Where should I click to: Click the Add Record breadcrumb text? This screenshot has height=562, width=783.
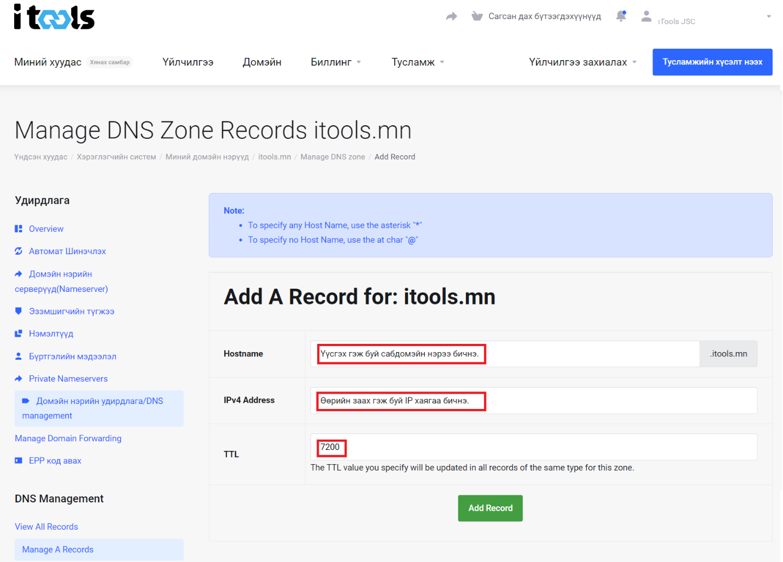[x=395, y=157]
